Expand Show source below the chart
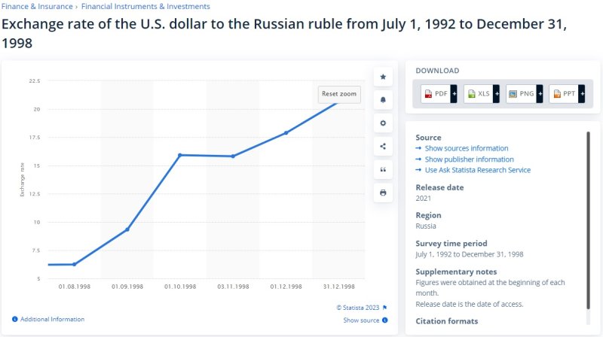Image resolution: width=603 pixels, height=337 pixels. click(365, 320)
